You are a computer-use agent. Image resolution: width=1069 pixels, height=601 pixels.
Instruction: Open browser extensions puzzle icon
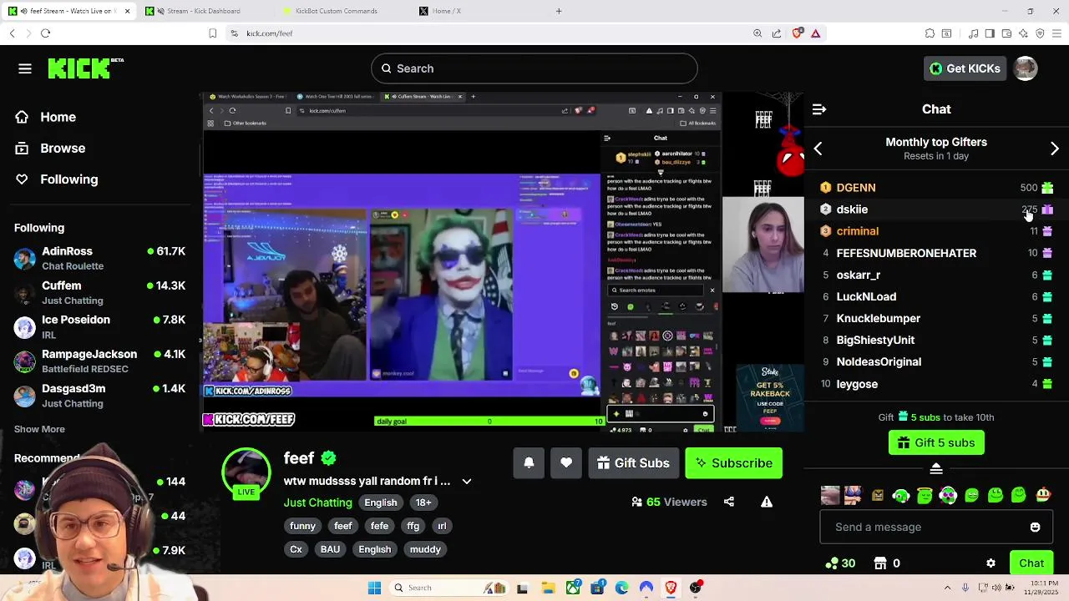pos(930,33)
